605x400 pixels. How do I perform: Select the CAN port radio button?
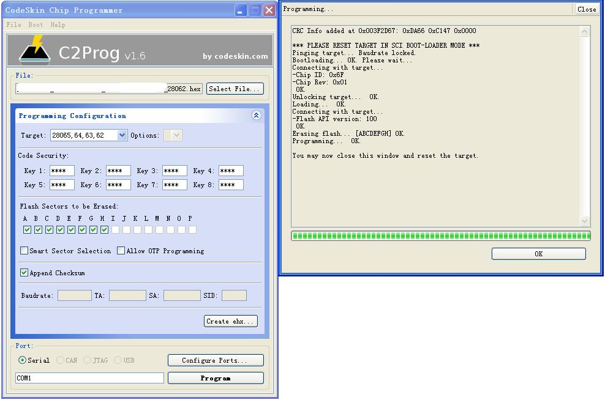click(60, 360)
